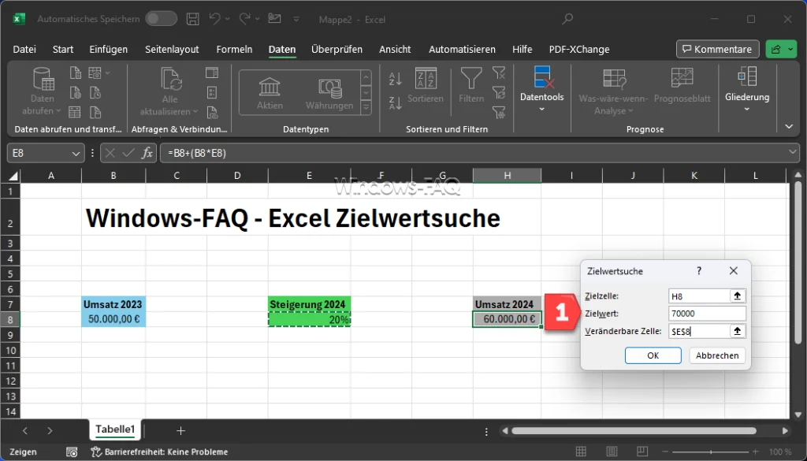Click the Daten abrufen database icon
The height and width of the screenshot is (461, 807).
click(43, 79)
